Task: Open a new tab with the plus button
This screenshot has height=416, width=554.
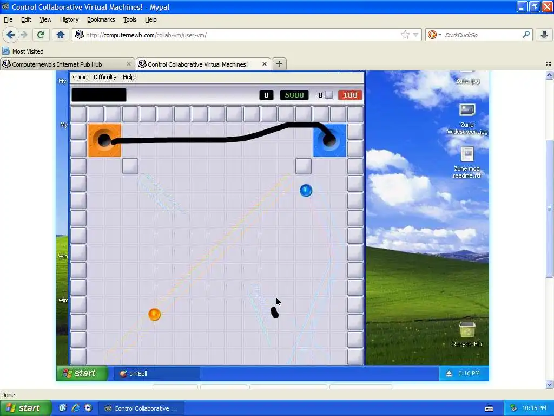Action: coord(279,64)
